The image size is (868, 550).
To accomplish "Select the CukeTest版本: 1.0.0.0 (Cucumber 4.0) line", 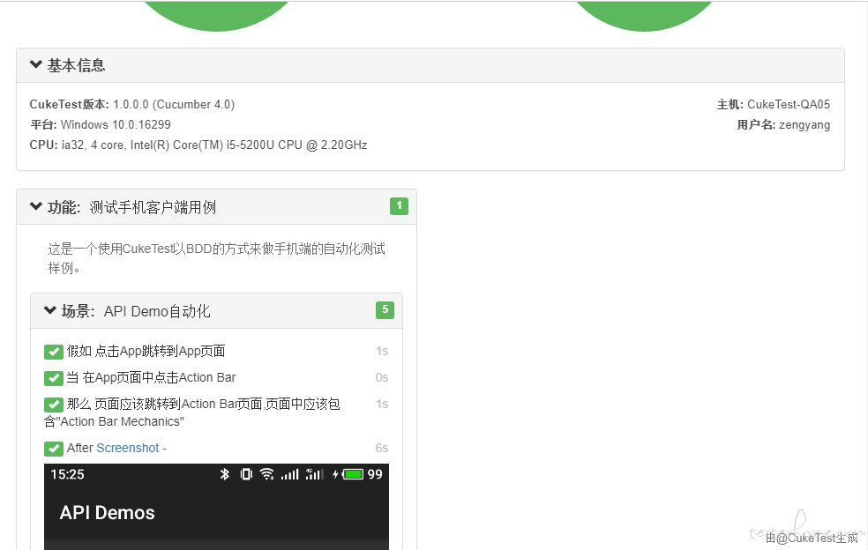I will tap(132, 104).
